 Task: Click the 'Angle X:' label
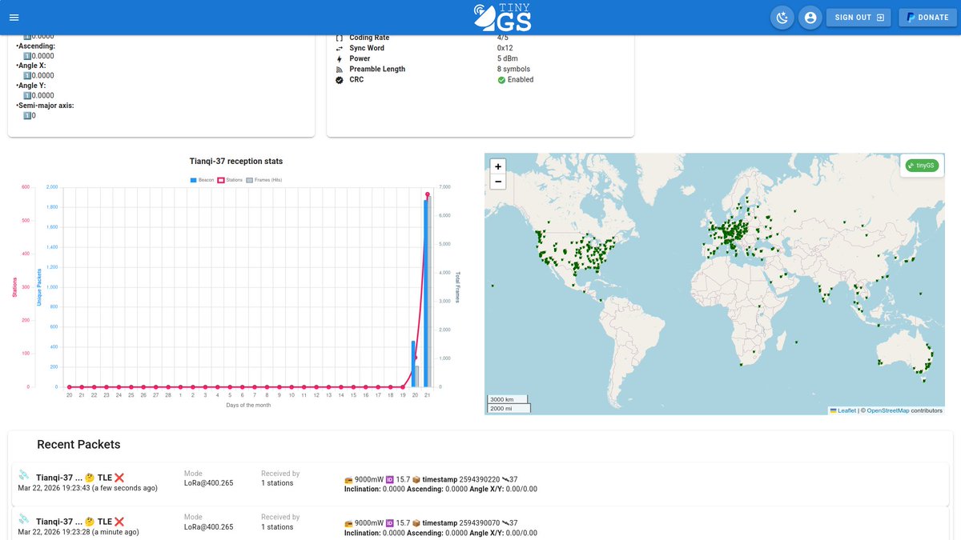(x=32, y=66)
